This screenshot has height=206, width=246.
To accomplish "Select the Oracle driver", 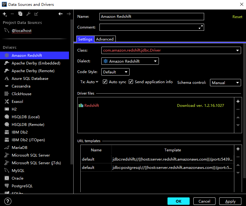I will 34,178.
